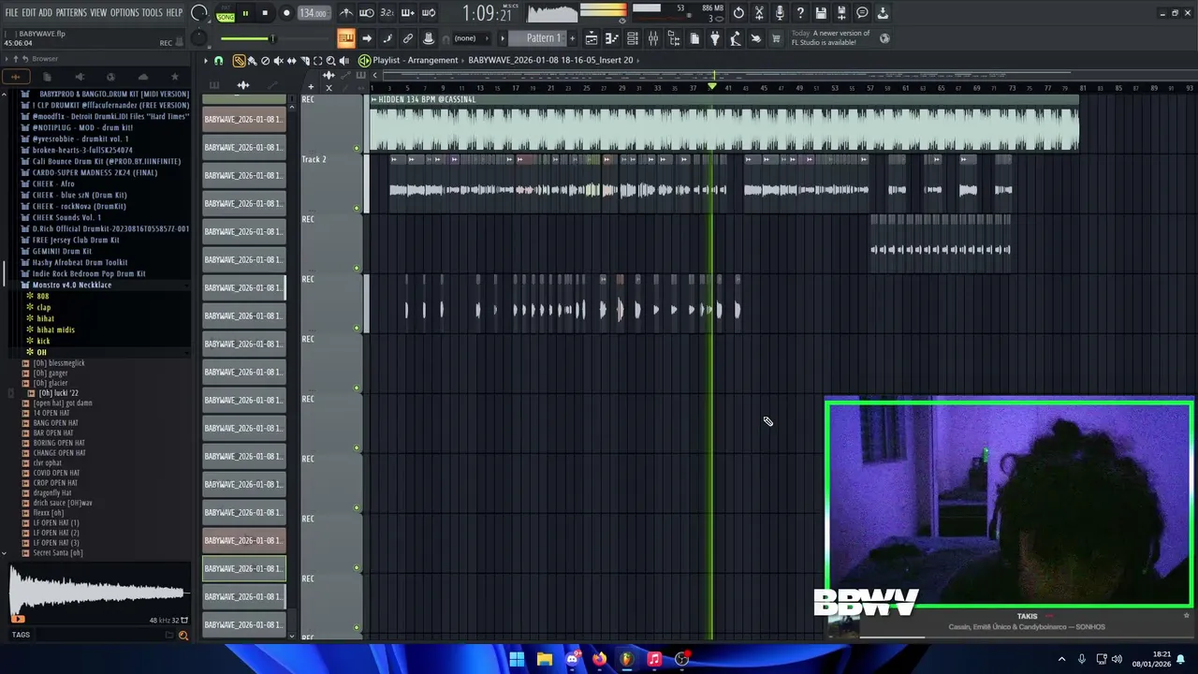
Task: Open the EDIT menu
Action: point(29,12)
